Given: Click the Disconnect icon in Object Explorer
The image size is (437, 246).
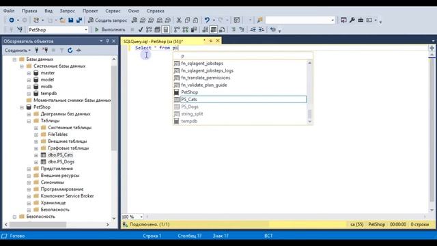Looking at the screenshot, I should [x=45, y=50].
